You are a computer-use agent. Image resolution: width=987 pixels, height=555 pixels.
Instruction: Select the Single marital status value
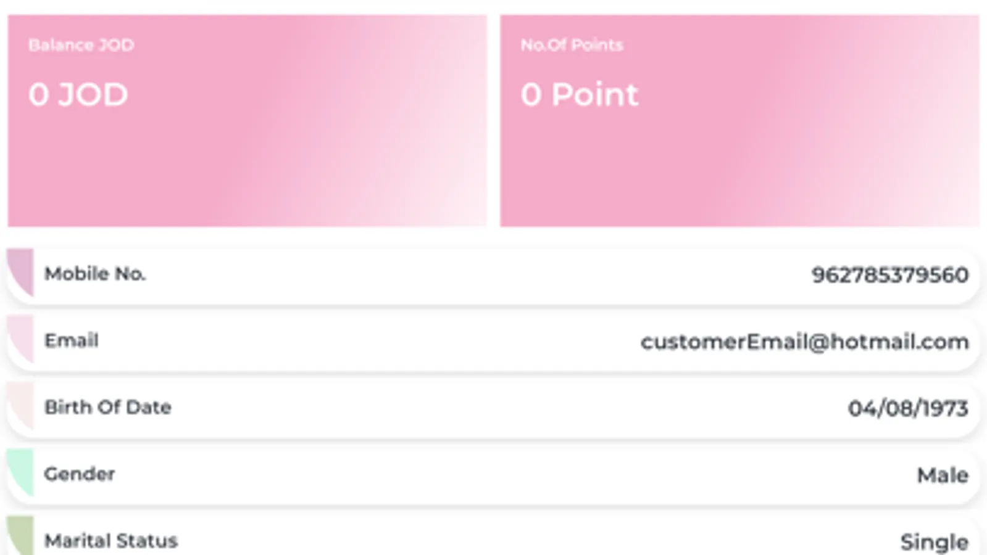(934, 542)
